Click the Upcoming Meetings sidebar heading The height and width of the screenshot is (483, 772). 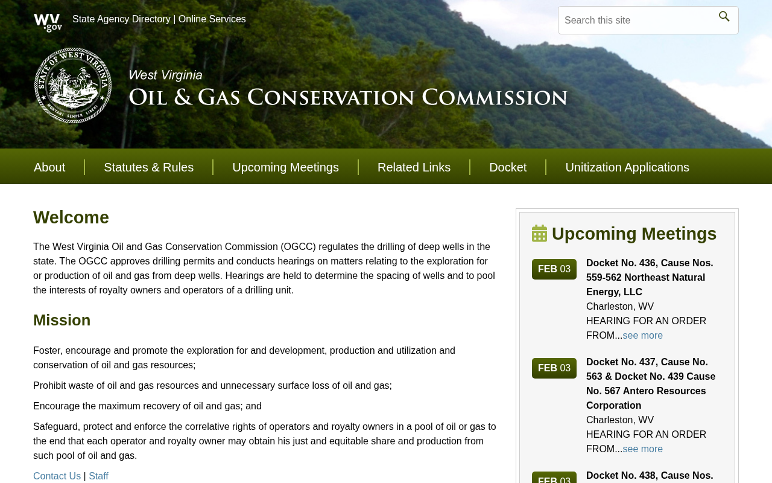634,234
